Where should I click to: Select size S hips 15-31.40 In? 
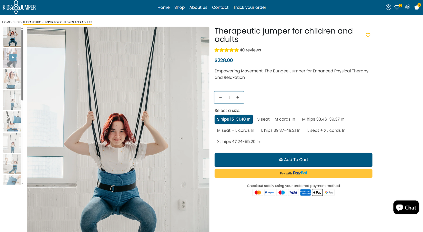point(233,119)
